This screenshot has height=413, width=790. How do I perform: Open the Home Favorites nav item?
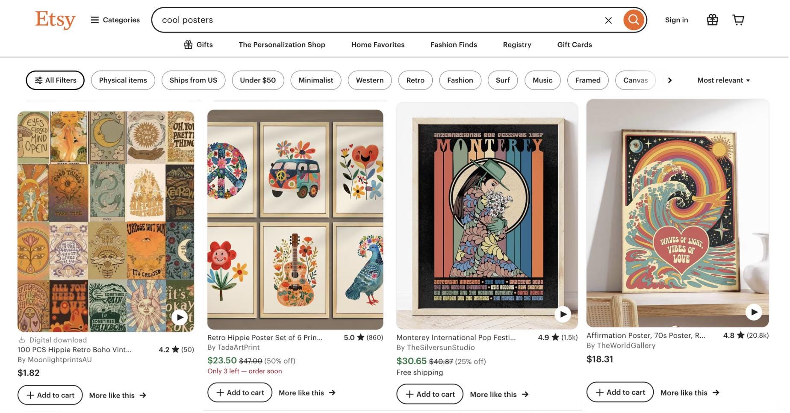[x=377, y=44]
